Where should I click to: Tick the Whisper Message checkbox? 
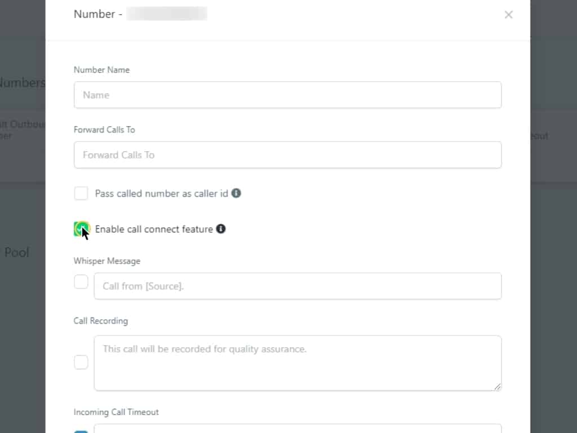coord(81,282)
